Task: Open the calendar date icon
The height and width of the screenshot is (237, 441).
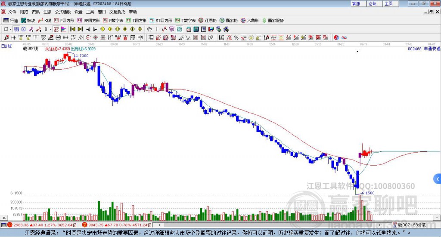Action: click(189, 29)
